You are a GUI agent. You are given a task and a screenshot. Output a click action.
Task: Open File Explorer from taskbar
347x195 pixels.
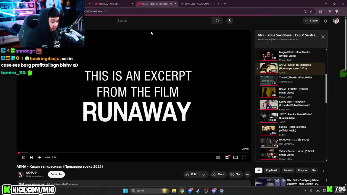click(174, 191)
